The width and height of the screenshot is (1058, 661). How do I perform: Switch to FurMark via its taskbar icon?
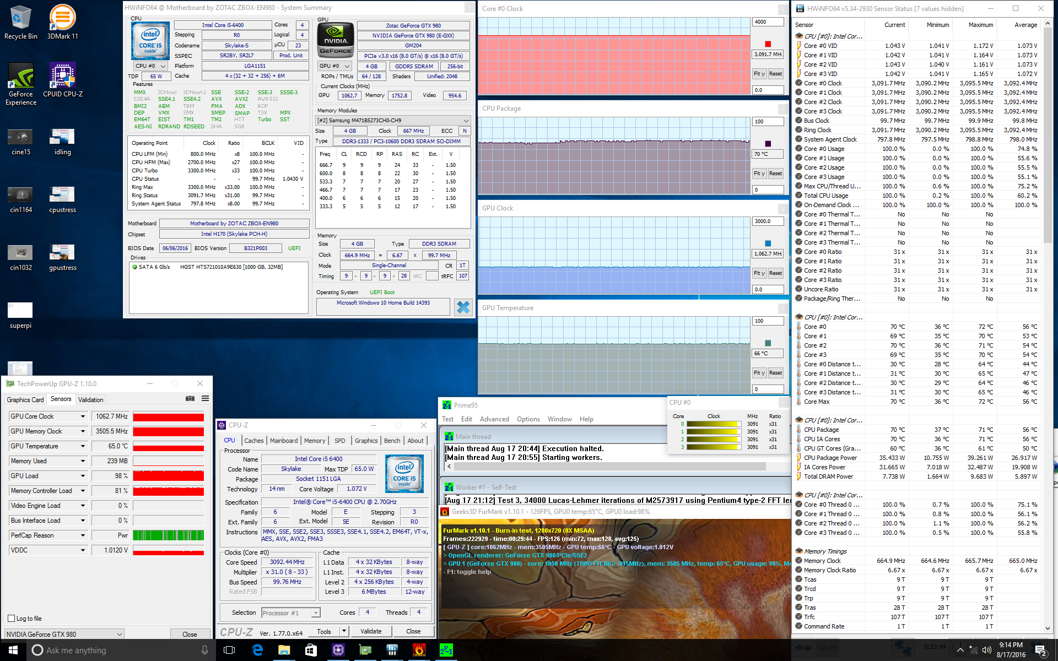[x=419, y=650]
